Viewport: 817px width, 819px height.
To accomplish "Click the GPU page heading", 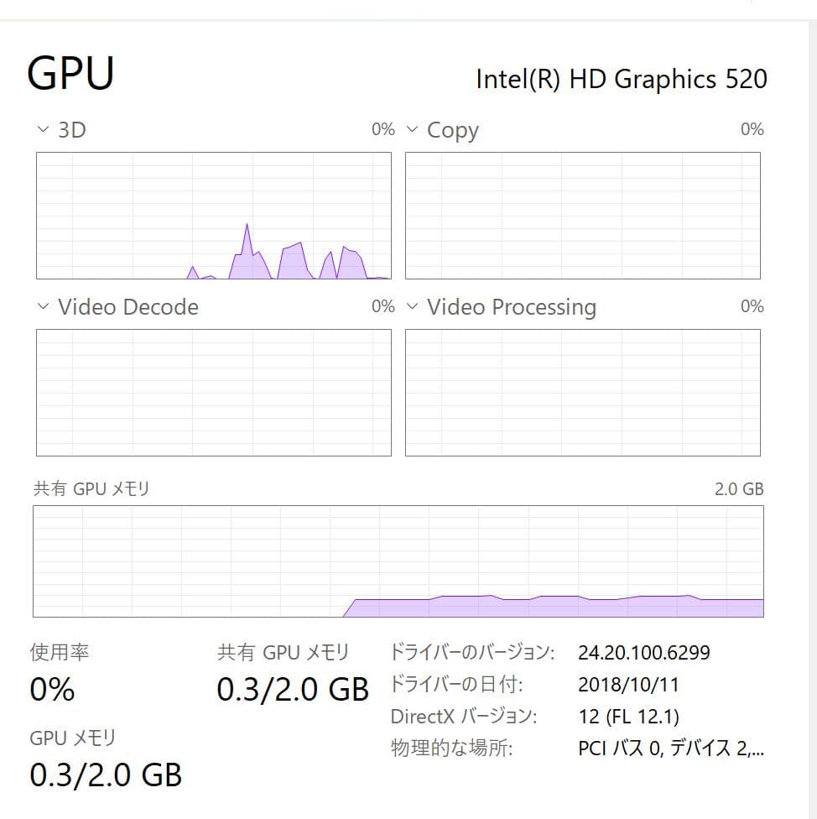I will [x=70, y=72].
